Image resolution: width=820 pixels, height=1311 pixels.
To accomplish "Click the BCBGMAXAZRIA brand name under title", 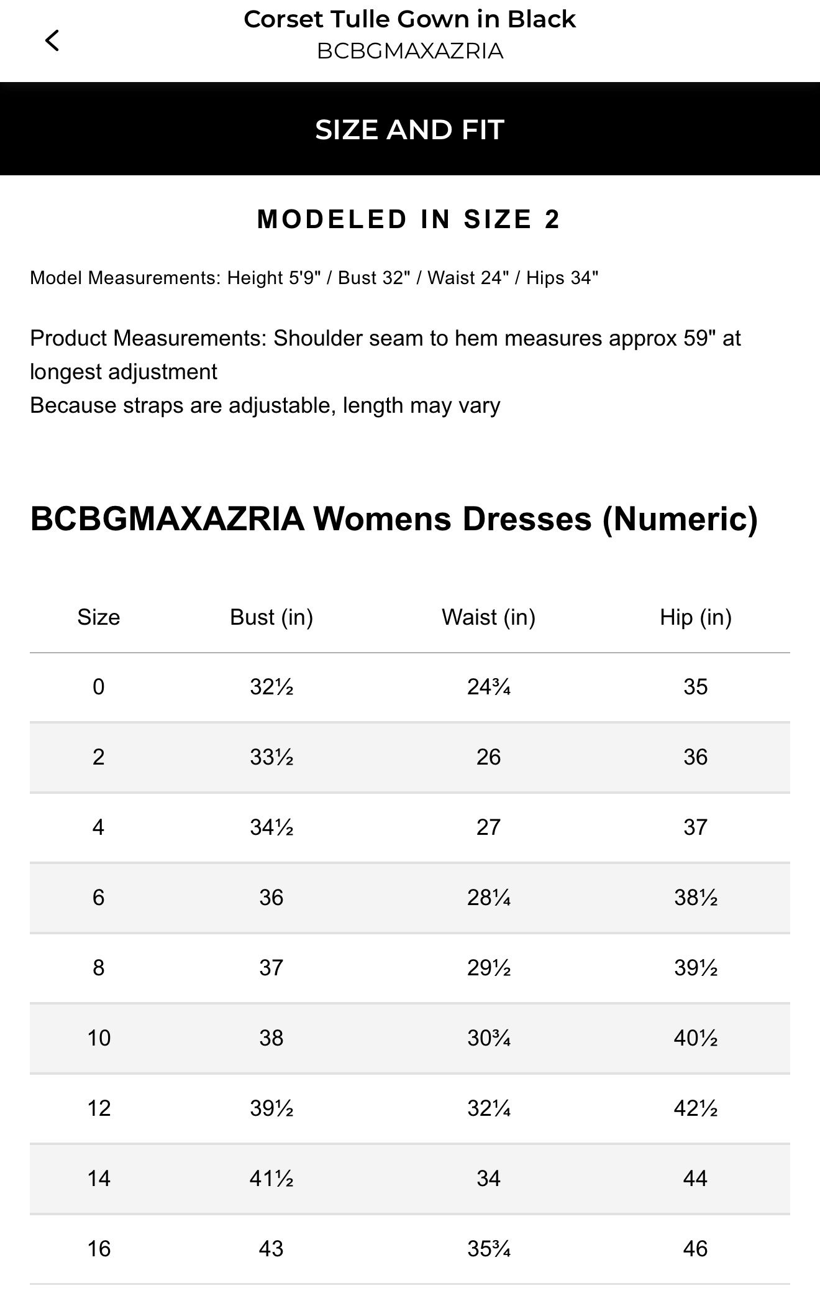I will pyautogui.click(x=409, y=51).
